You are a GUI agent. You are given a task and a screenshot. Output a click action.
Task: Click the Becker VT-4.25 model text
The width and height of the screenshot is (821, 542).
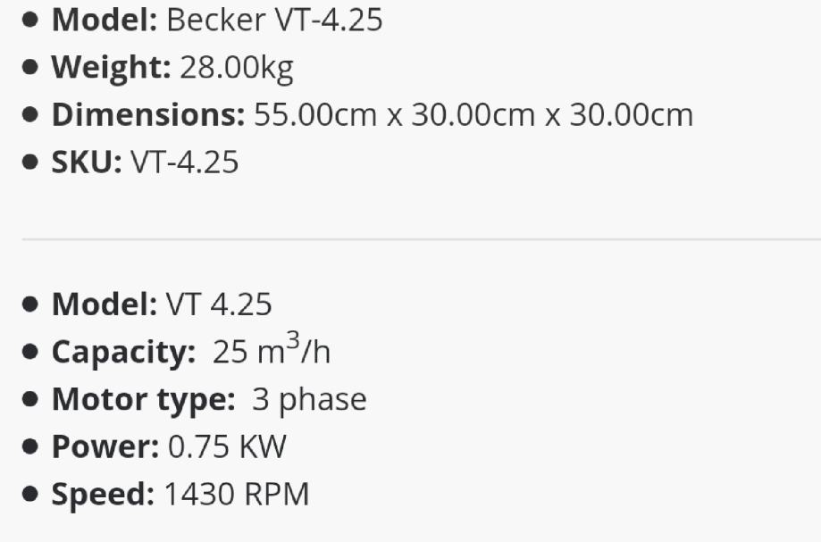pos(274,21)
